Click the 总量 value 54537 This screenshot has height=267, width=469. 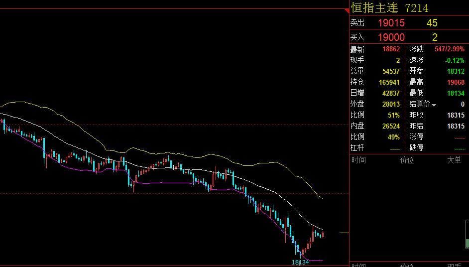(391, 71)
